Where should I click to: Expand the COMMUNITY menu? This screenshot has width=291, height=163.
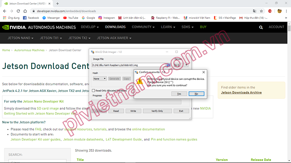[x=143, y=27]
